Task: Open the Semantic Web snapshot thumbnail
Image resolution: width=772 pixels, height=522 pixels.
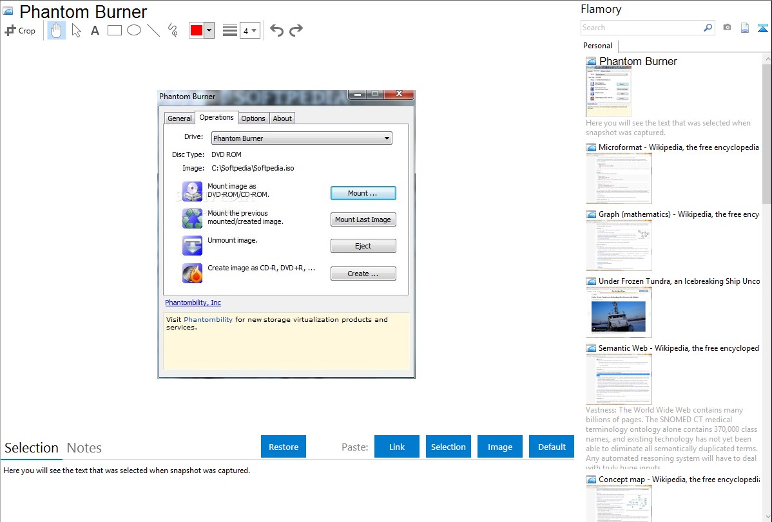Action: click(x=619, y=379)
